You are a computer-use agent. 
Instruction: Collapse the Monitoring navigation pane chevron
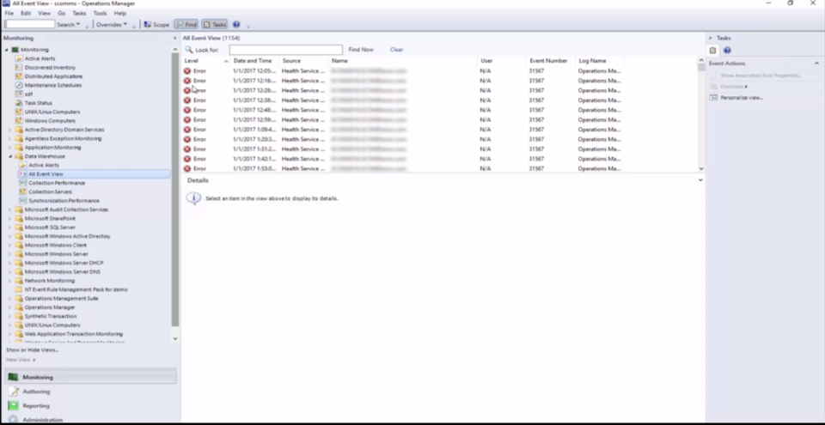point(174,38)
